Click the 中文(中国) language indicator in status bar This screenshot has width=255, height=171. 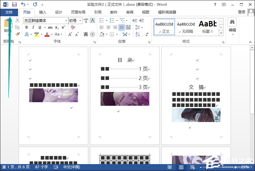point(71,167)
